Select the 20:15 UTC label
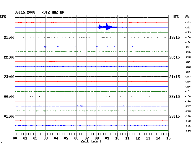The width and height of the screenshot is (192, 146). [x=175, y=57]
